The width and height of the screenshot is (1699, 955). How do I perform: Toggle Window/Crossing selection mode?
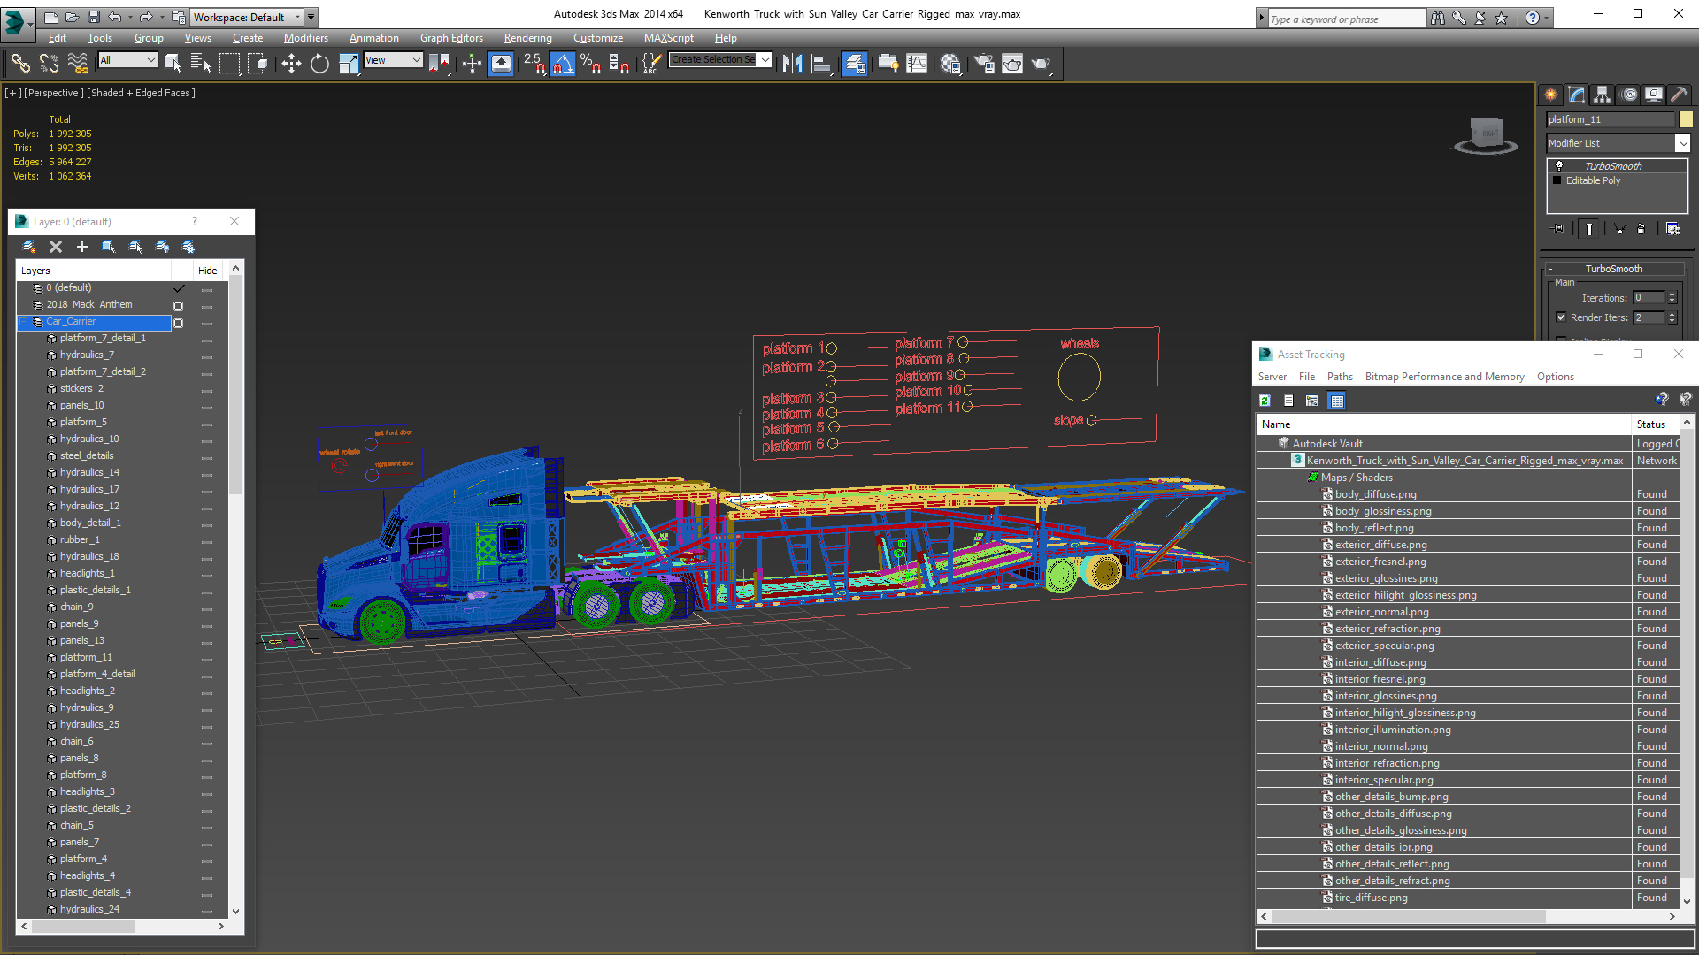(x=258, y=63)
